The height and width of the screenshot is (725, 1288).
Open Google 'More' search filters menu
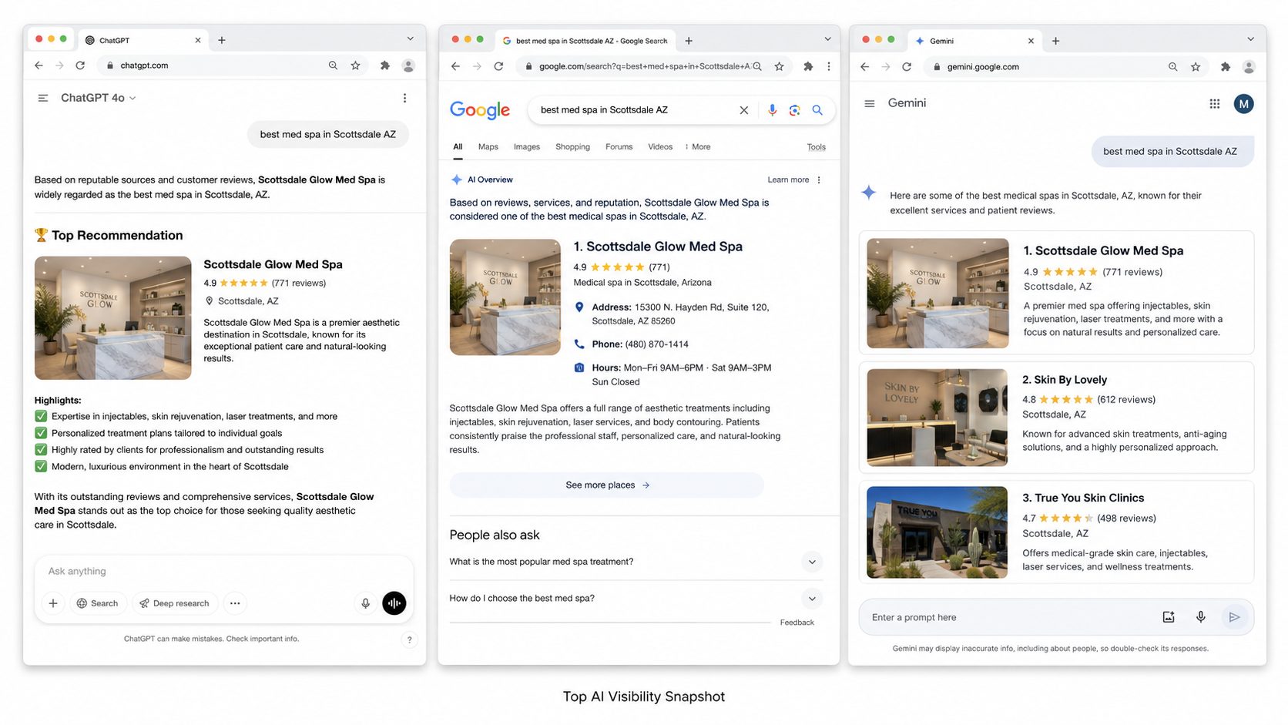point(698,147)
